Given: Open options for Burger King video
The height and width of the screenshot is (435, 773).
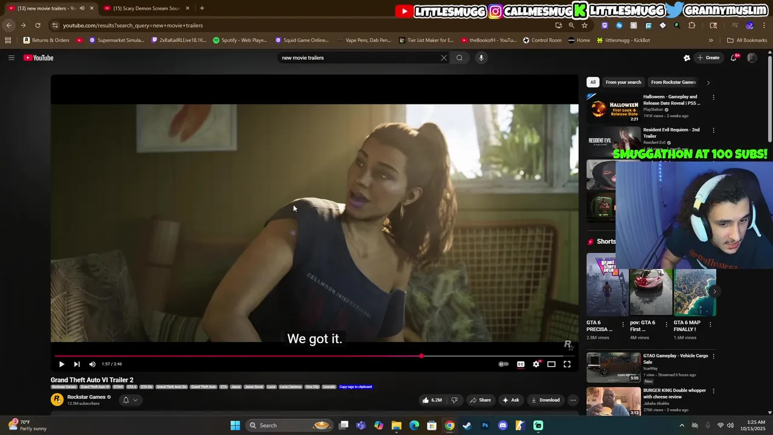Looking at the screenshot, I should (713, 391).
